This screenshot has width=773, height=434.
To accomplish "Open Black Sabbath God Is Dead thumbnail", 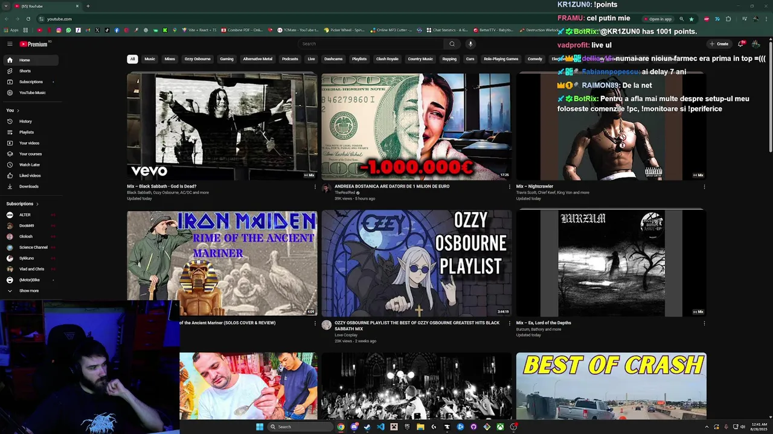I will 222,126.
